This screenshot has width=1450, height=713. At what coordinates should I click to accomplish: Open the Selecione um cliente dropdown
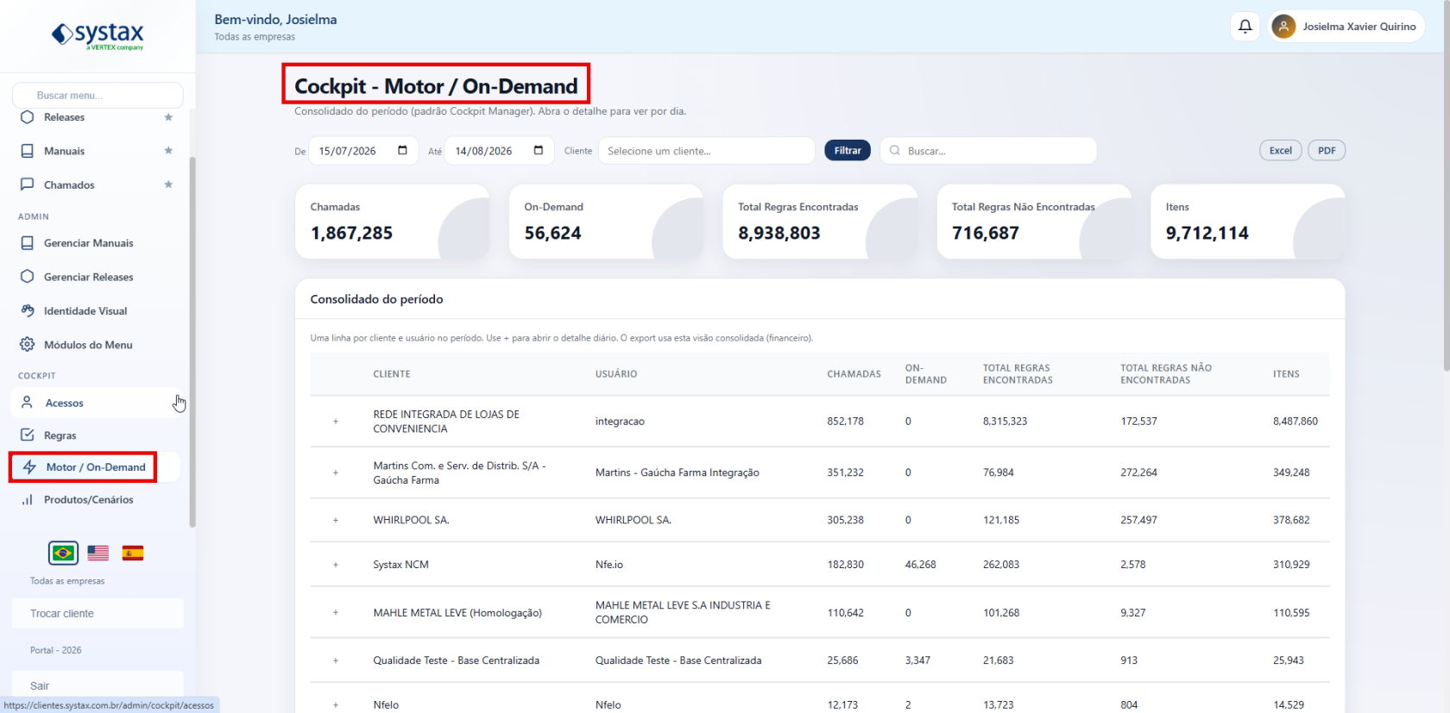707,151
